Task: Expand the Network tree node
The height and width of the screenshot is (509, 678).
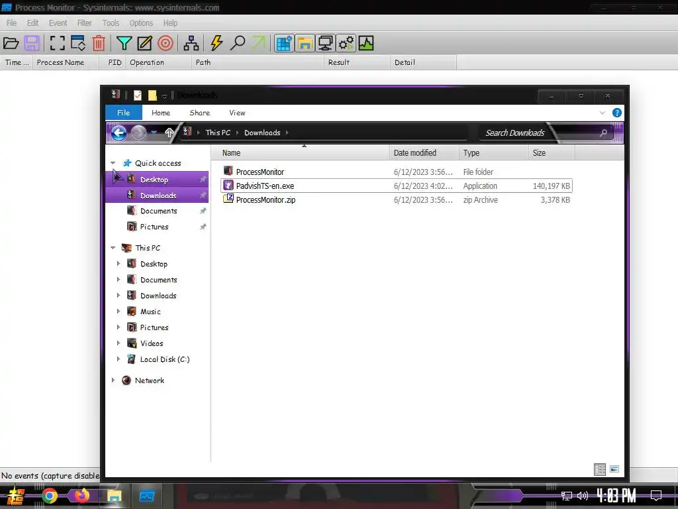Action: [113, 380]
